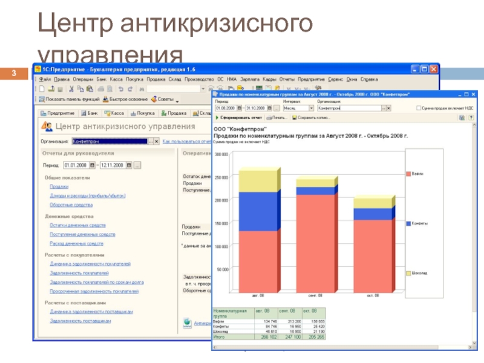The image size is (484, 363).
Task: Open calendar for start date 01.01.2008
Action: [92, 165]
